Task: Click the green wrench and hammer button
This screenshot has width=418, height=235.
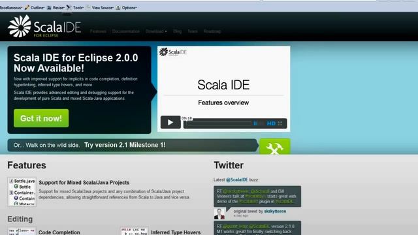Action: [275, 146]
